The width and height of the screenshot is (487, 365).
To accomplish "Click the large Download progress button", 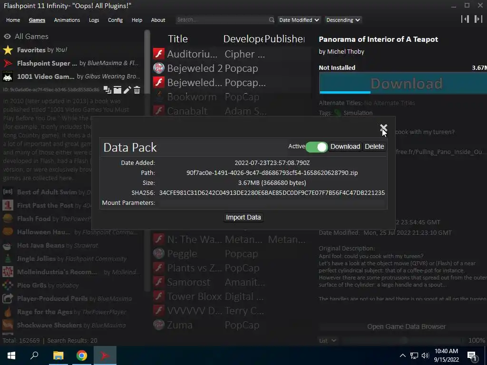I will [403, 84].
